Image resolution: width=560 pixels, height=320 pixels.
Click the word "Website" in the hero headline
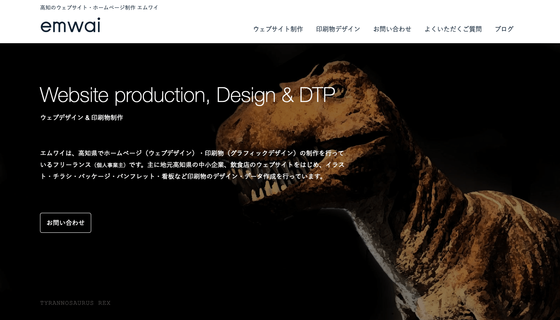[x=74, y=95]
